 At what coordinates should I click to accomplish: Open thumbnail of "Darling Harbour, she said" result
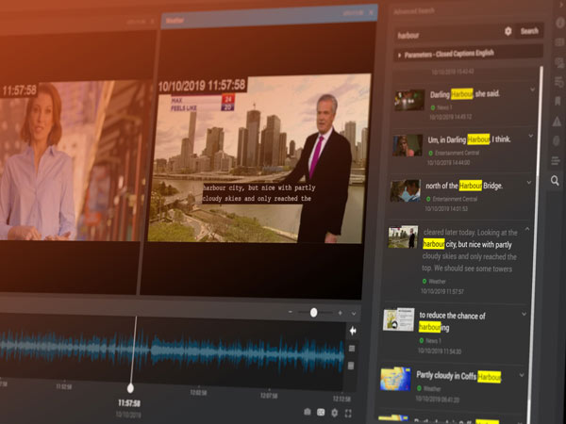pyautogui.click(x=409, y=100)
